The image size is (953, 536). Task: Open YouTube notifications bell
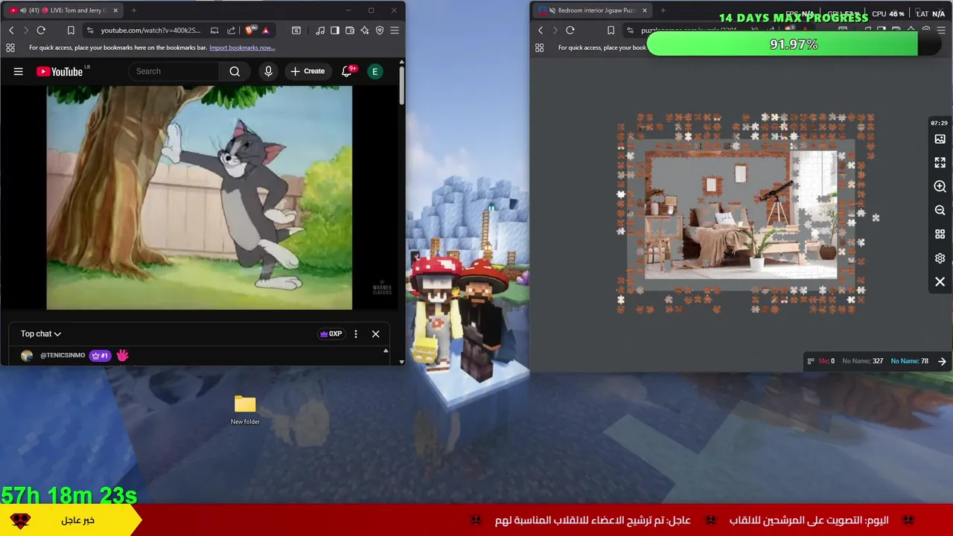(x=347, y=71)
